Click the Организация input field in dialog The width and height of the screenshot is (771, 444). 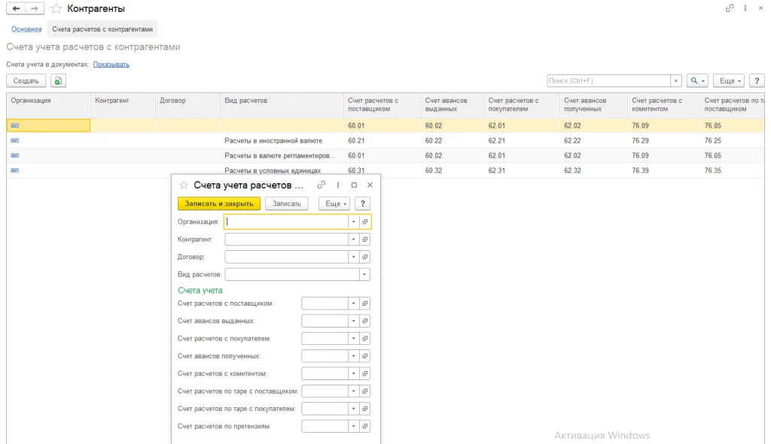pos(287,222)
